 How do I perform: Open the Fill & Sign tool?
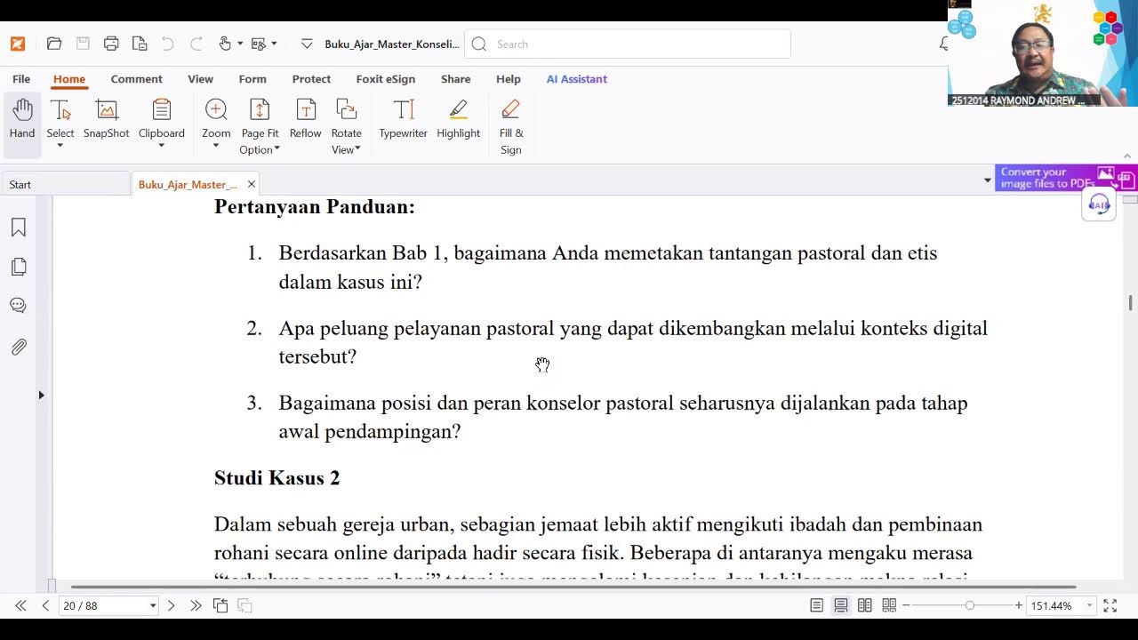(x=511, y=126)
